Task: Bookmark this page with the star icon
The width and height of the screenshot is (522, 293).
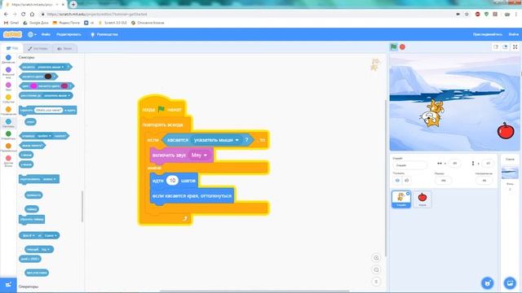Action: (467, 15)
